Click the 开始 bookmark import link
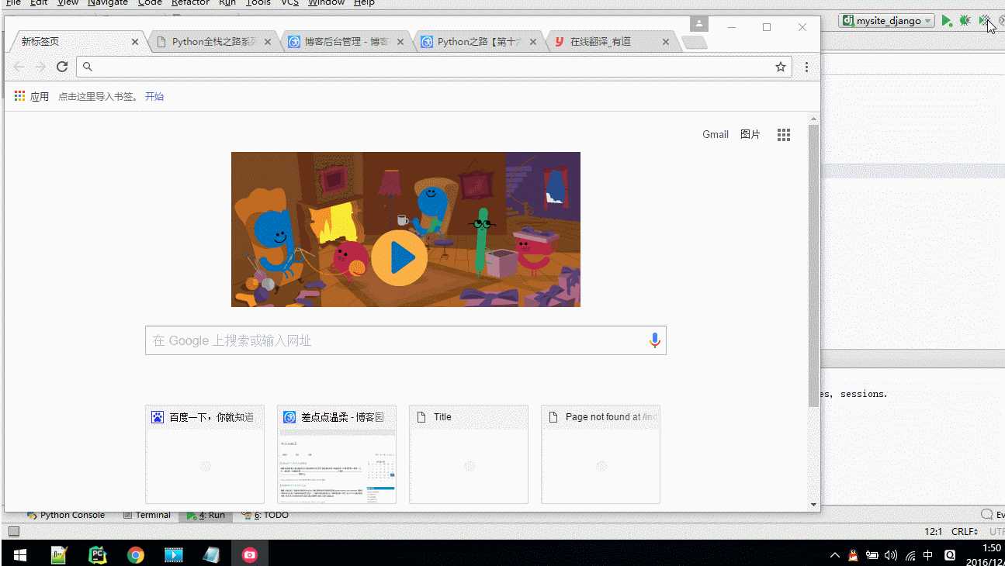Viewport: 1005px width, 566px height. click(154, 96)
